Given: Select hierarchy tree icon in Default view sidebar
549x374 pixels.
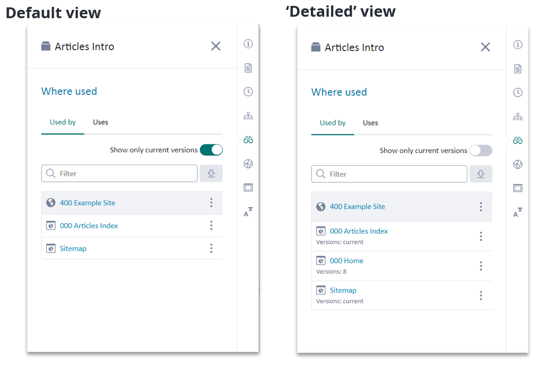Looking at the screenshot, I should [248, 116].
